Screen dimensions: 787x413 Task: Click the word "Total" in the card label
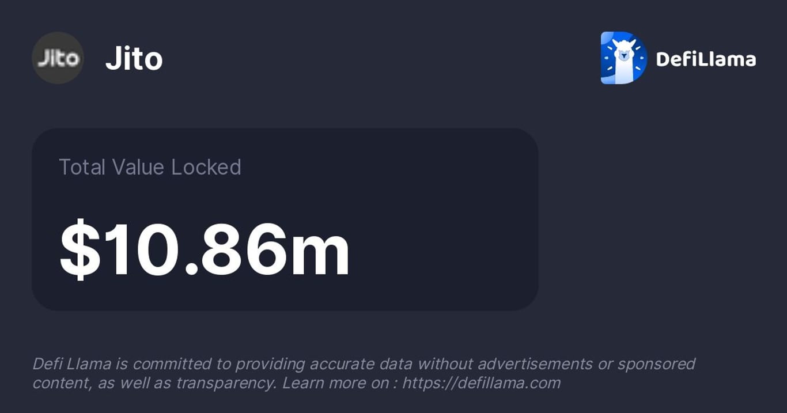pos(82,167)
